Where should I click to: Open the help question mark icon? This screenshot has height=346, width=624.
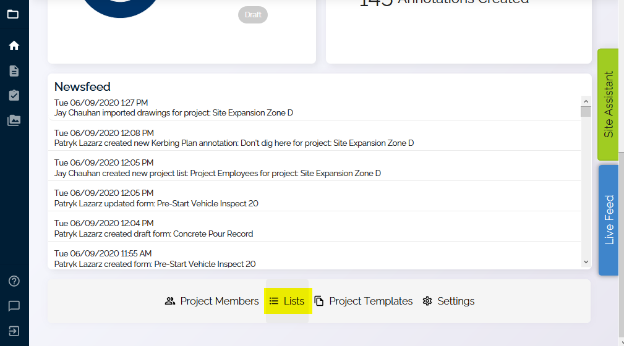tap(14, 281)
